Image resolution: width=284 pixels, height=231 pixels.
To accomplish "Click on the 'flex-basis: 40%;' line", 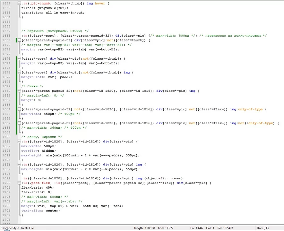I will (x=37, y=188).
